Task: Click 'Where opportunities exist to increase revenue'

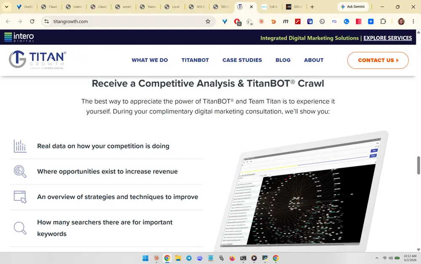Action: [107, 172]
